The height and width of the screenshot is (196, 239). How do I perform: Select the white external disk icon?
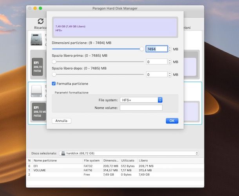click(36, 91)
